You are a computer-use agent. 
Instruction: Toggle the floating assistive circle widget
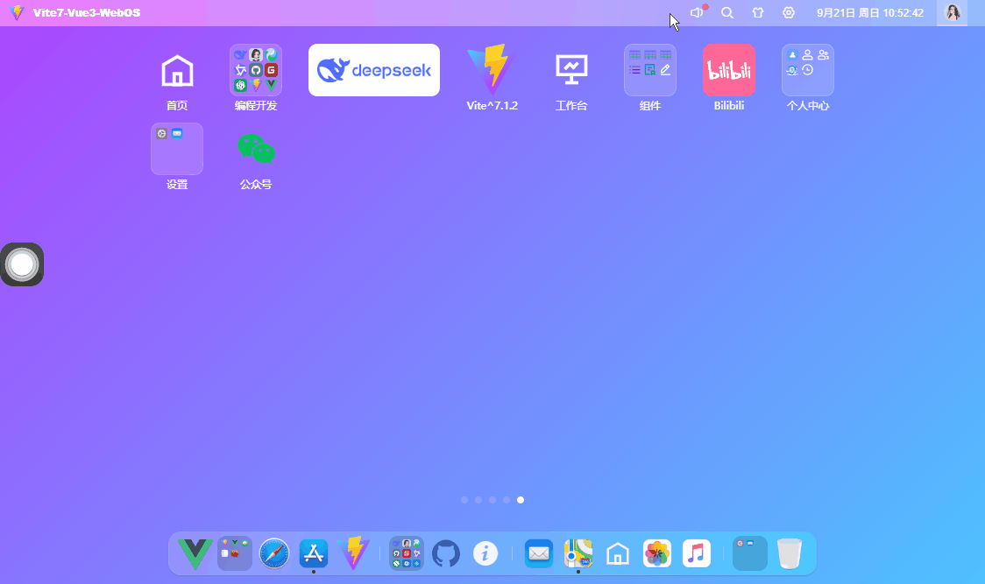click(x=22, y=264)
